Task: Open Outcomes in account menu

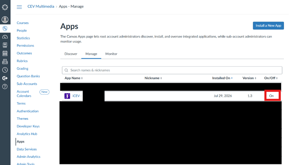Action: pyautogui.click(x=24, y=53)
